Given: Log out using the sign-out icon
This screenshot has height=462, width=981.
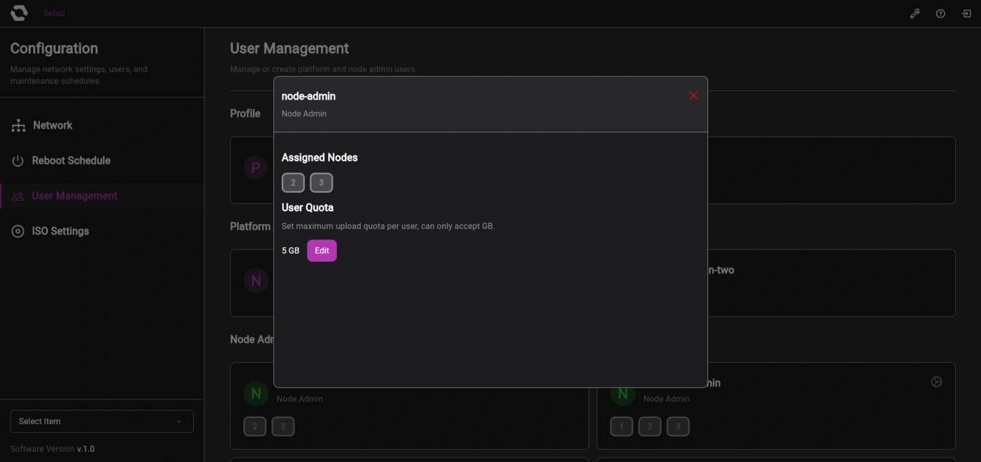Looking at the screenshot, I should coord(966,13).
